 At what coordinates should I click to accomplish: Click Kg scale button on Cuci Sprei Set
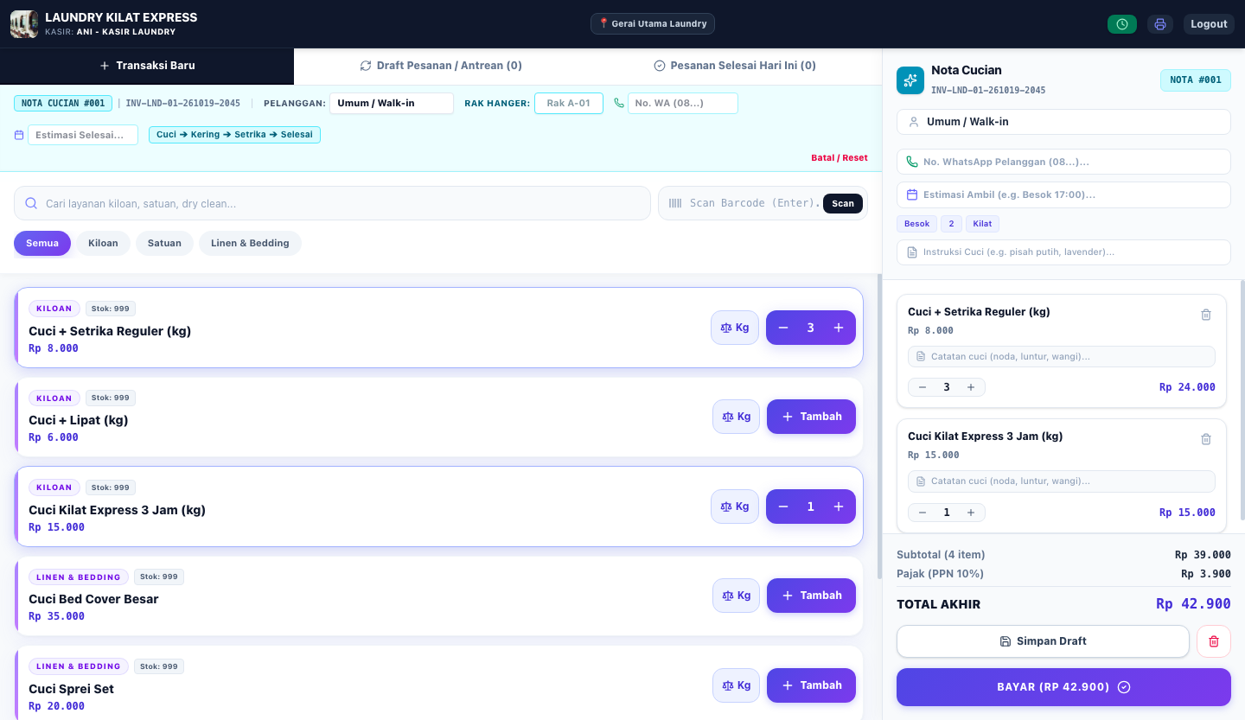[x=736, y=685]
